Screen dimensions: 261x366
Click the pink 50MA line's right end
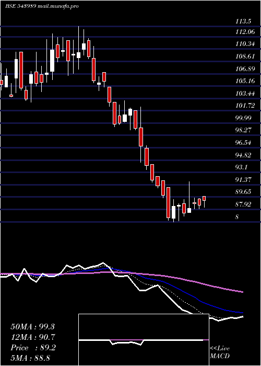pyautogui.click(x=242, y=292)
